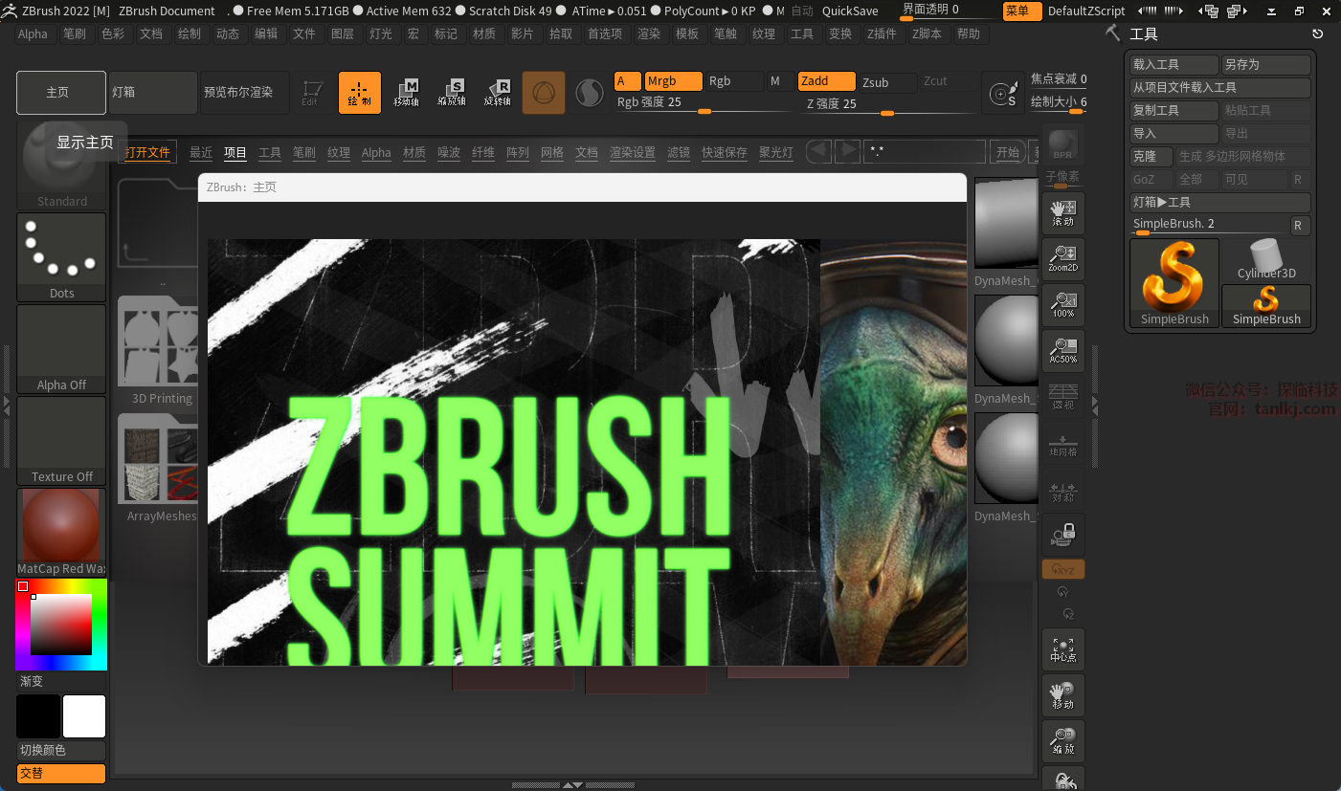Open the 渲染 menu in menu bar
This screenshot has height=791, width=1341.
coord(649,33)
